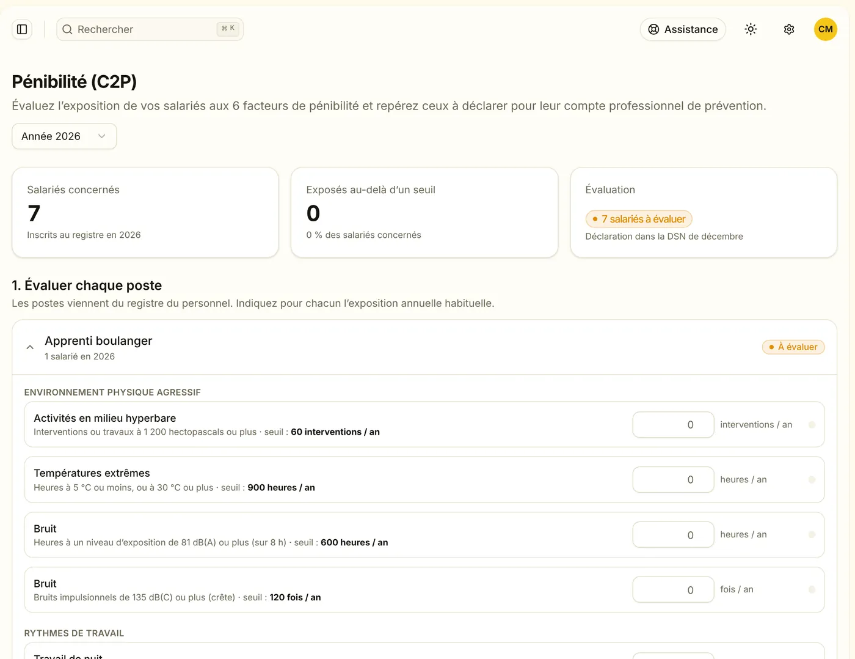
Task: Collapse the Apprenti boulanger section
Action: [30, 347]
